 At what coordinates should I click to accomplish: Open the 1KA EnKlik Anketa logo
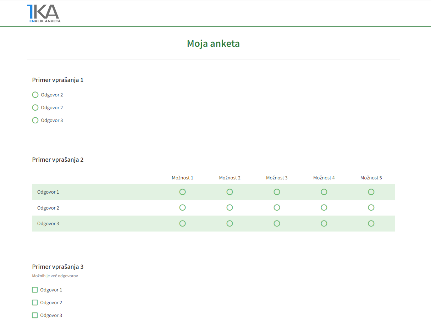[44, 14]
